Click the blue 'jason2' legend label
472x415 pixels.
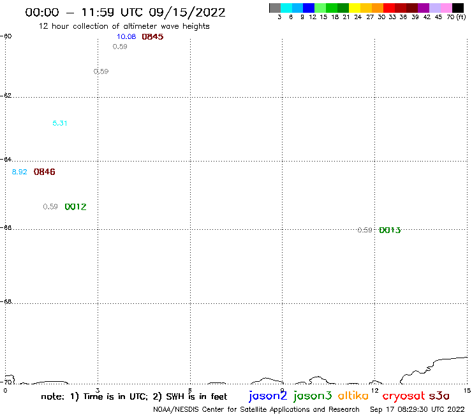coord(268,396)
